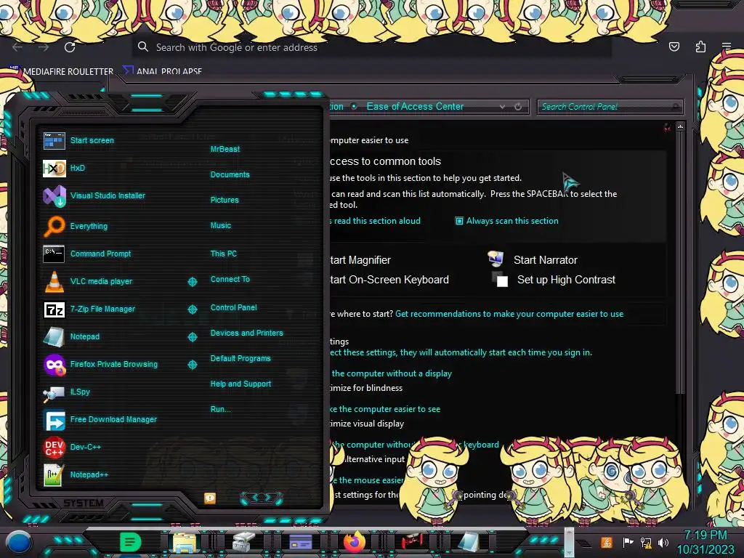744x558 pixels.
Task: Open Use computer without a display link
Action: 392,374
